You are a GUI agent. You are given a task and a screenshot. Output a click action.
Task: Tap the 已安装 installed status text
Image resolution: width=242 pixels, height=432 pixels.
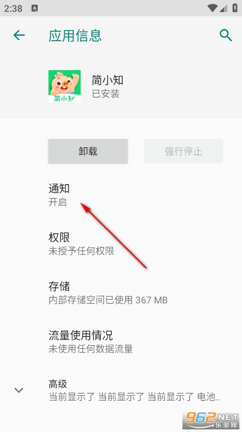(106, 94)
